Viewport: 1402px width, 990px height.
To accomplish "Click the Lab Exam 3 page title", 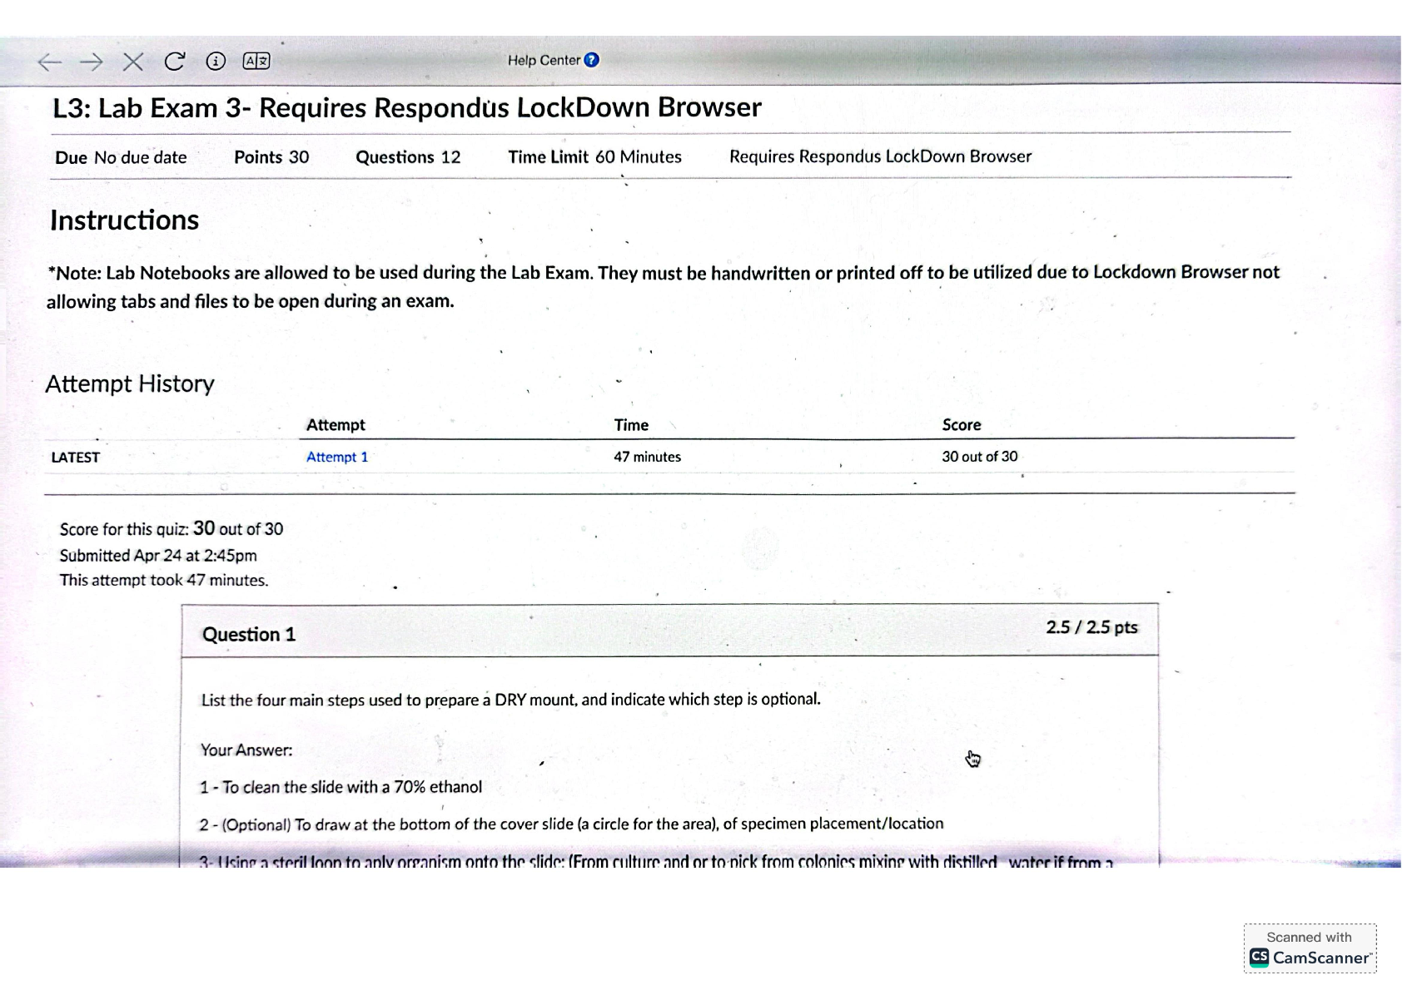I will (407, 108).
